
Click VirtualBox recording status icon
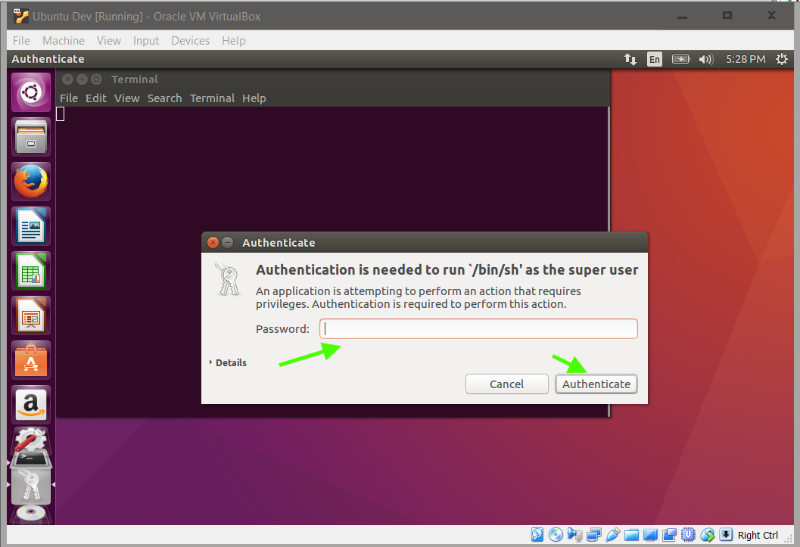point(669,535)
